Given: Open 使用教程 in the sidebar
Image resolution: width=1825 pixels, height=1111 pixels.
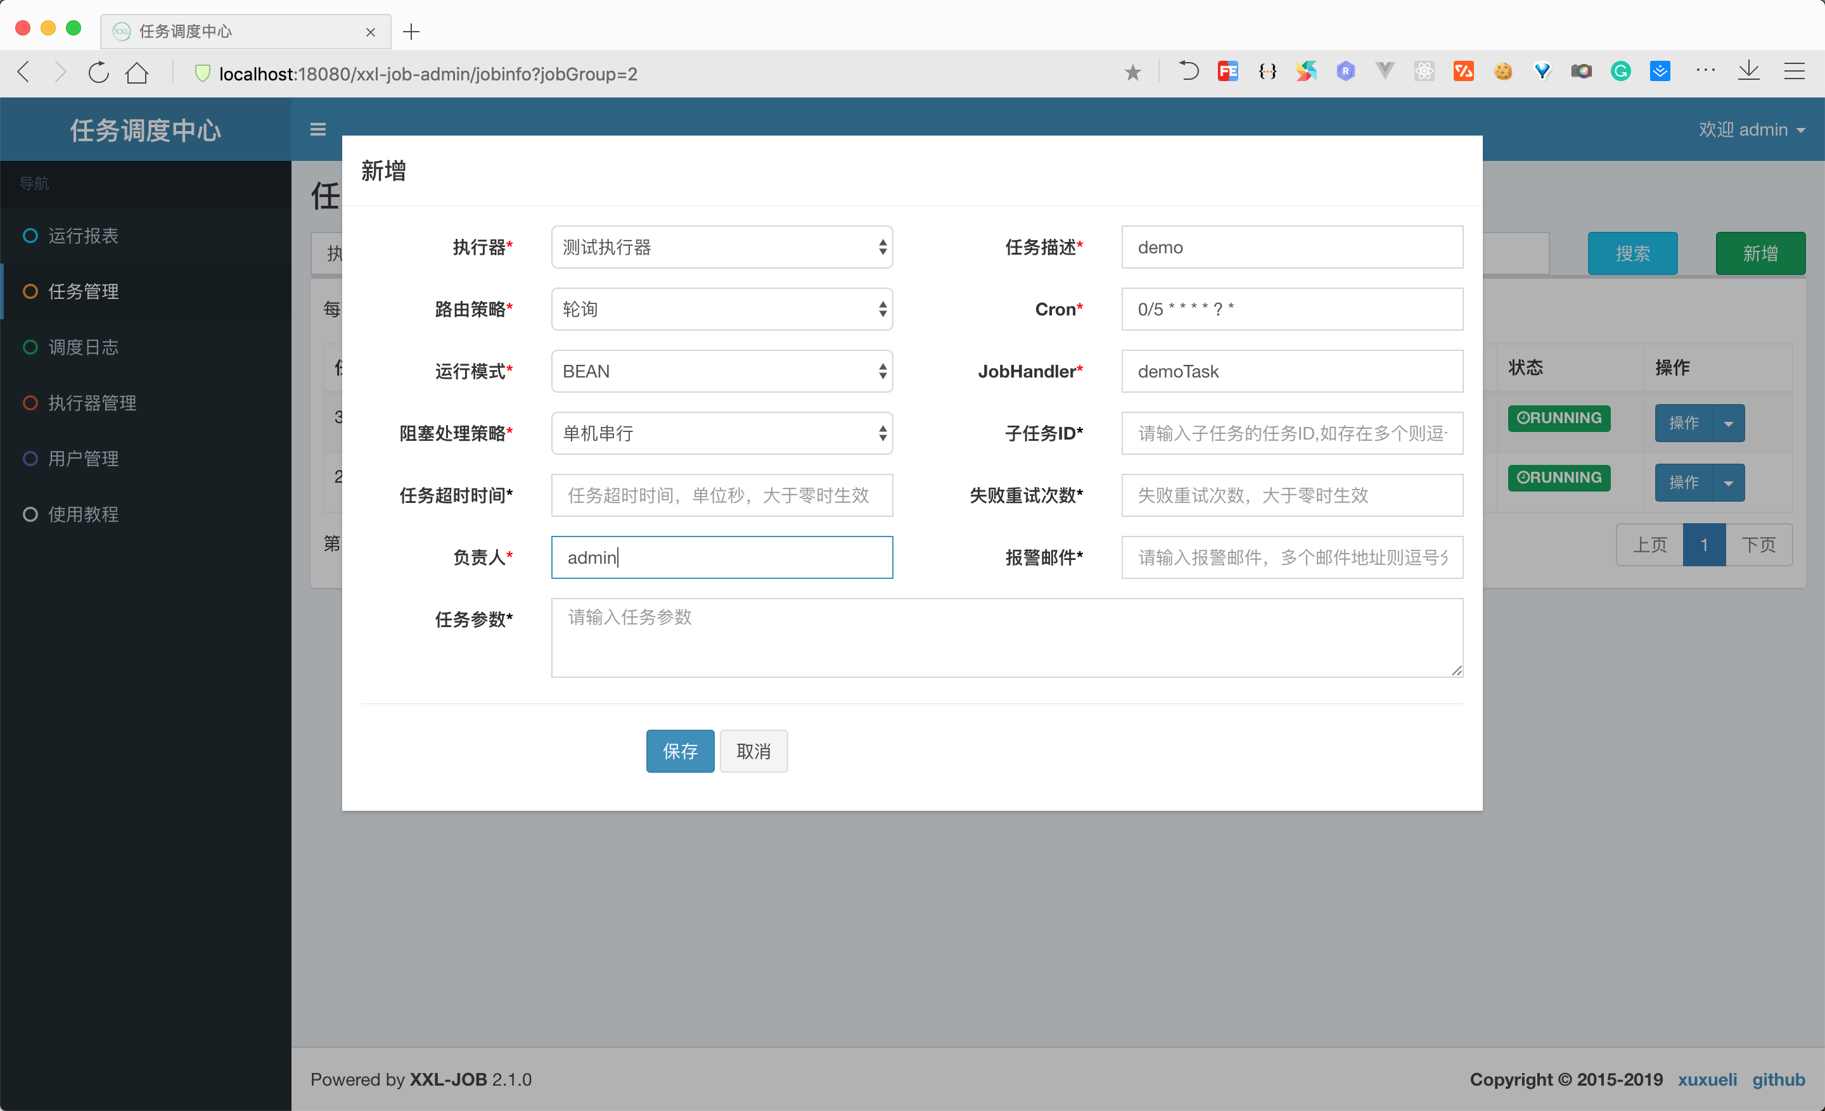Looking at the screenshot, I should tap(145, 514).
